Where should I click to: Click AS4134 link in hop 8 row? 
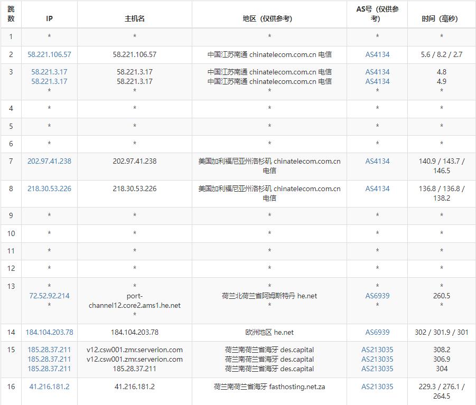377,189
